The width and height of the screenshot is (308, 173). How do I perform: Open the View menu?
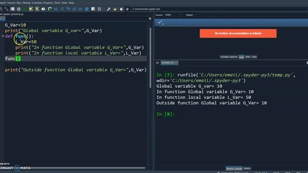coord(64,3)
